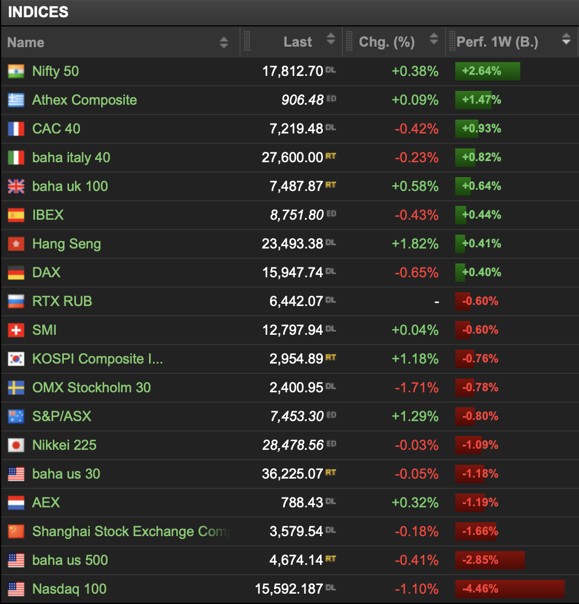Click Spain flag icon beside IBEX

16,215
